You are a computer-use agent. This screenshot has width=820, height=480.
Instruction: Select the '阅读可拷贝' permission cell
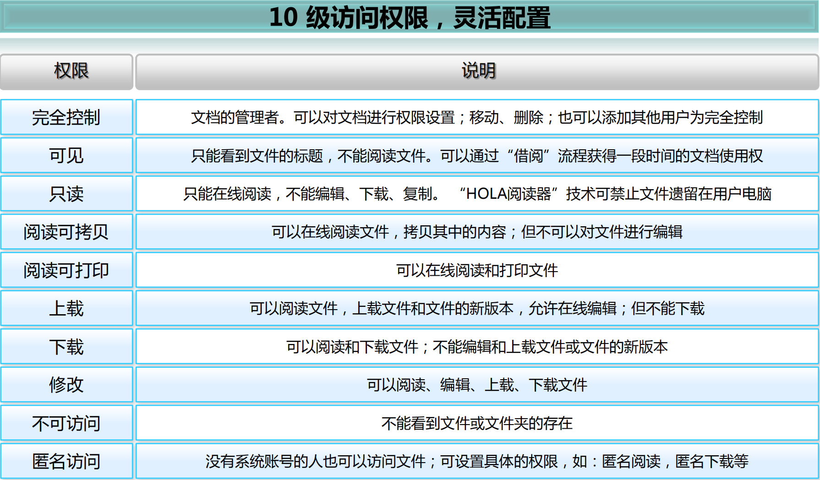tap(67, 232)
